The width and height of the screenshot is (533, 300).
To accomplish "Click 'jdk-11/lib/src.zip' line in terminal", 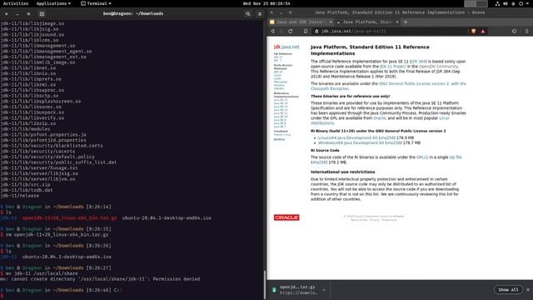I will coord(25,185).
